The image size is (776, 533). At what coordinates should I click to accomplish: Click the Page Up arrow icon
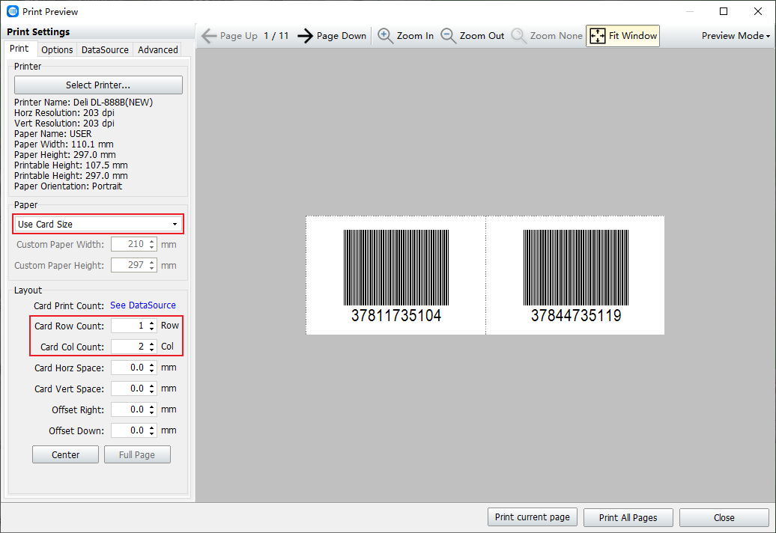[x=209, y=36]
